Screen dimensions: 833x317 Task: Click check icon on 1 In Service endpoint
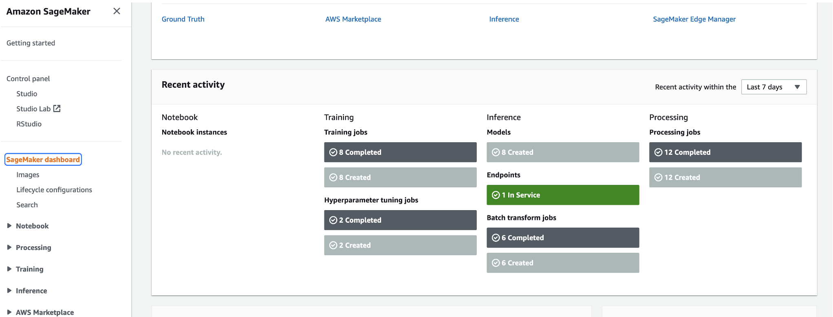pos(496,195)
